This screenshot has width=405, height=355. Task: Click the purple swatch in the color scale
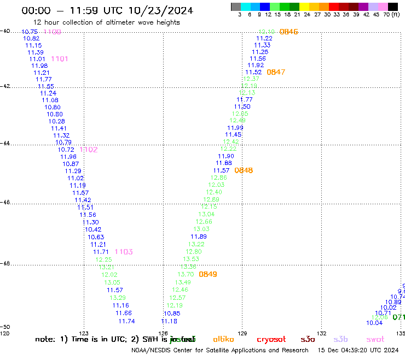(363, 7)
